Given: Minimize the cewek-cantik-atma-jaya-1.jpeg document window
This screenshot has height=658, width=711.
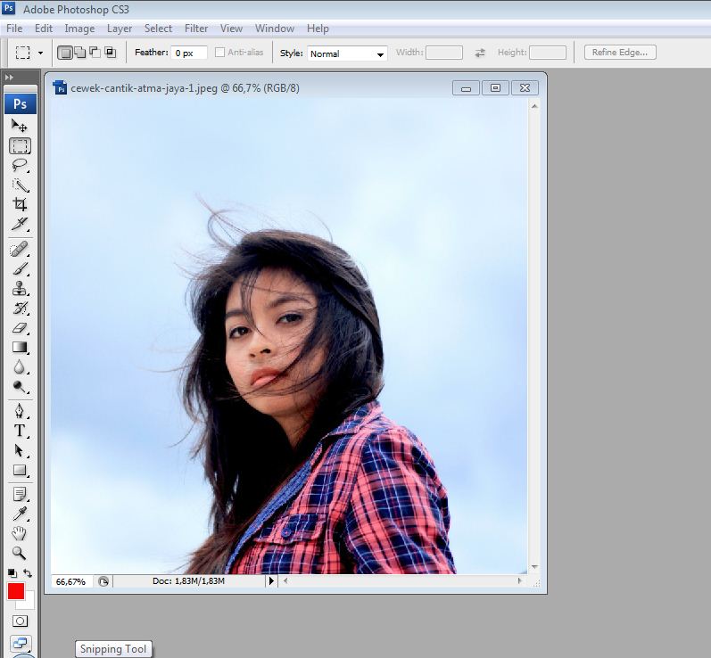Looking at the screenshot, I should (467, 88).
